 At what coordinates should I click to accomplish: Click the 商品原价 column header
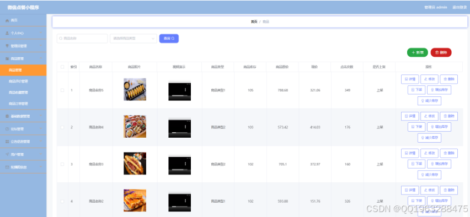click(282, 67)
